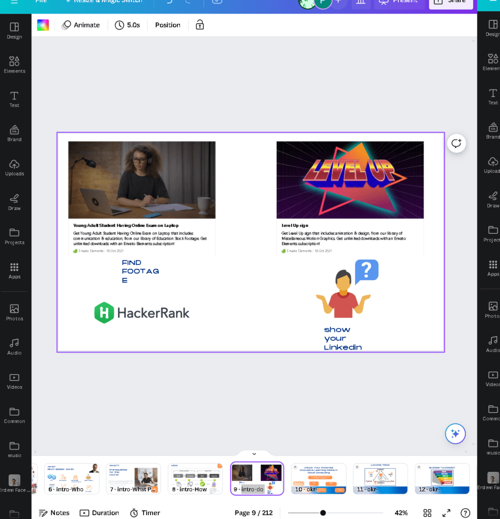Click the Page 9 / 212 indicator

pyautogui.click(x=254, y=513)
